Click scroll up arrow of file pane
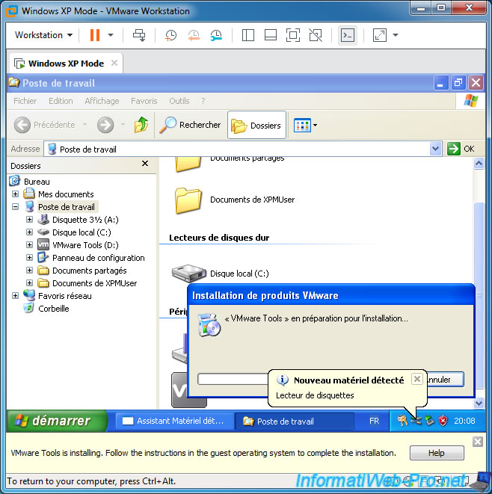This screenshot has height=494, width=492. [479, 163]
